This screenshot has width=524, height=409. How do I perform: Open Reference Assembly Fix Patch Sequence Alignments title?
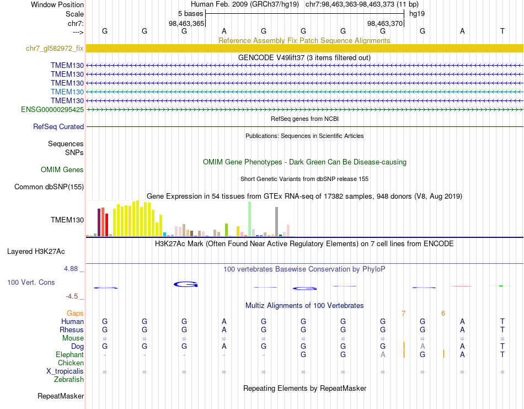(304, 40)
